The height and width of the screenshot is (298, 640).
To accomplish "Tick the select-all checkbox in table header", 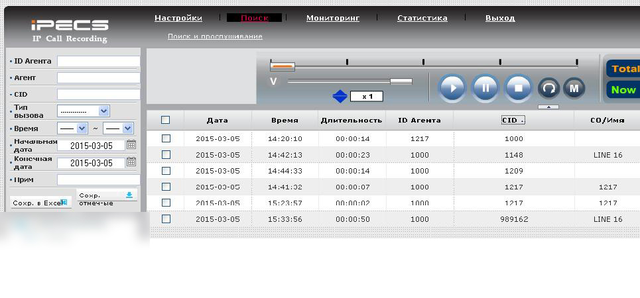I will tap(166, 120).
